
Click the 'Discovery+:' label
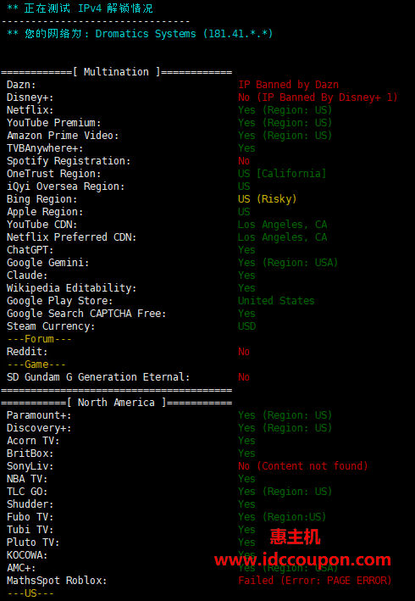[39, 428]
